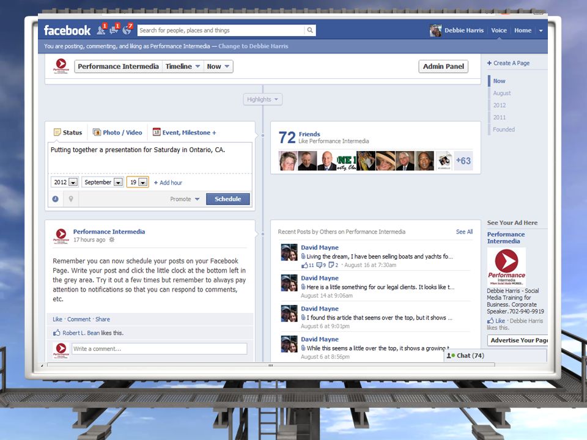Click the Schedule button
The height and width of the screenshot is (440, 587).
[x=227, y=199]
